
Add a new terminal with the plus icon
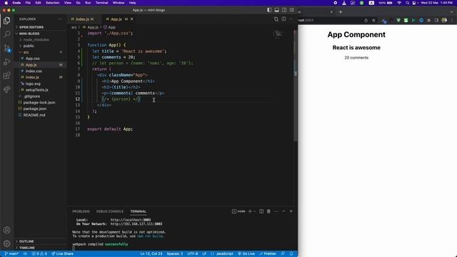pos(250,211)
